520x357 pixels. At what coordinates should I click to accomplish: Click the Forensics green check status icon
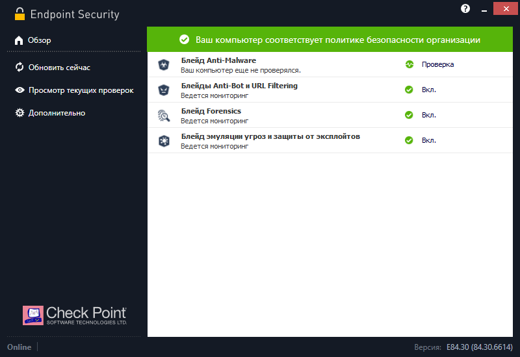[x=409, y=115]
